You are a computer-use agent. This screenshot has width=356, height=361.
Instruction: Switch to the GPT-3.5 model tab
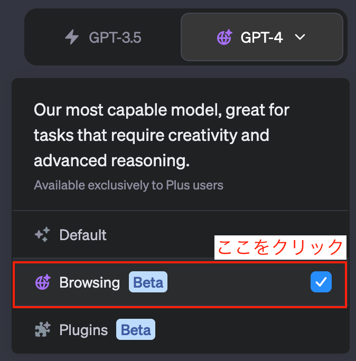pyautogui.click(x=103, y=37)
